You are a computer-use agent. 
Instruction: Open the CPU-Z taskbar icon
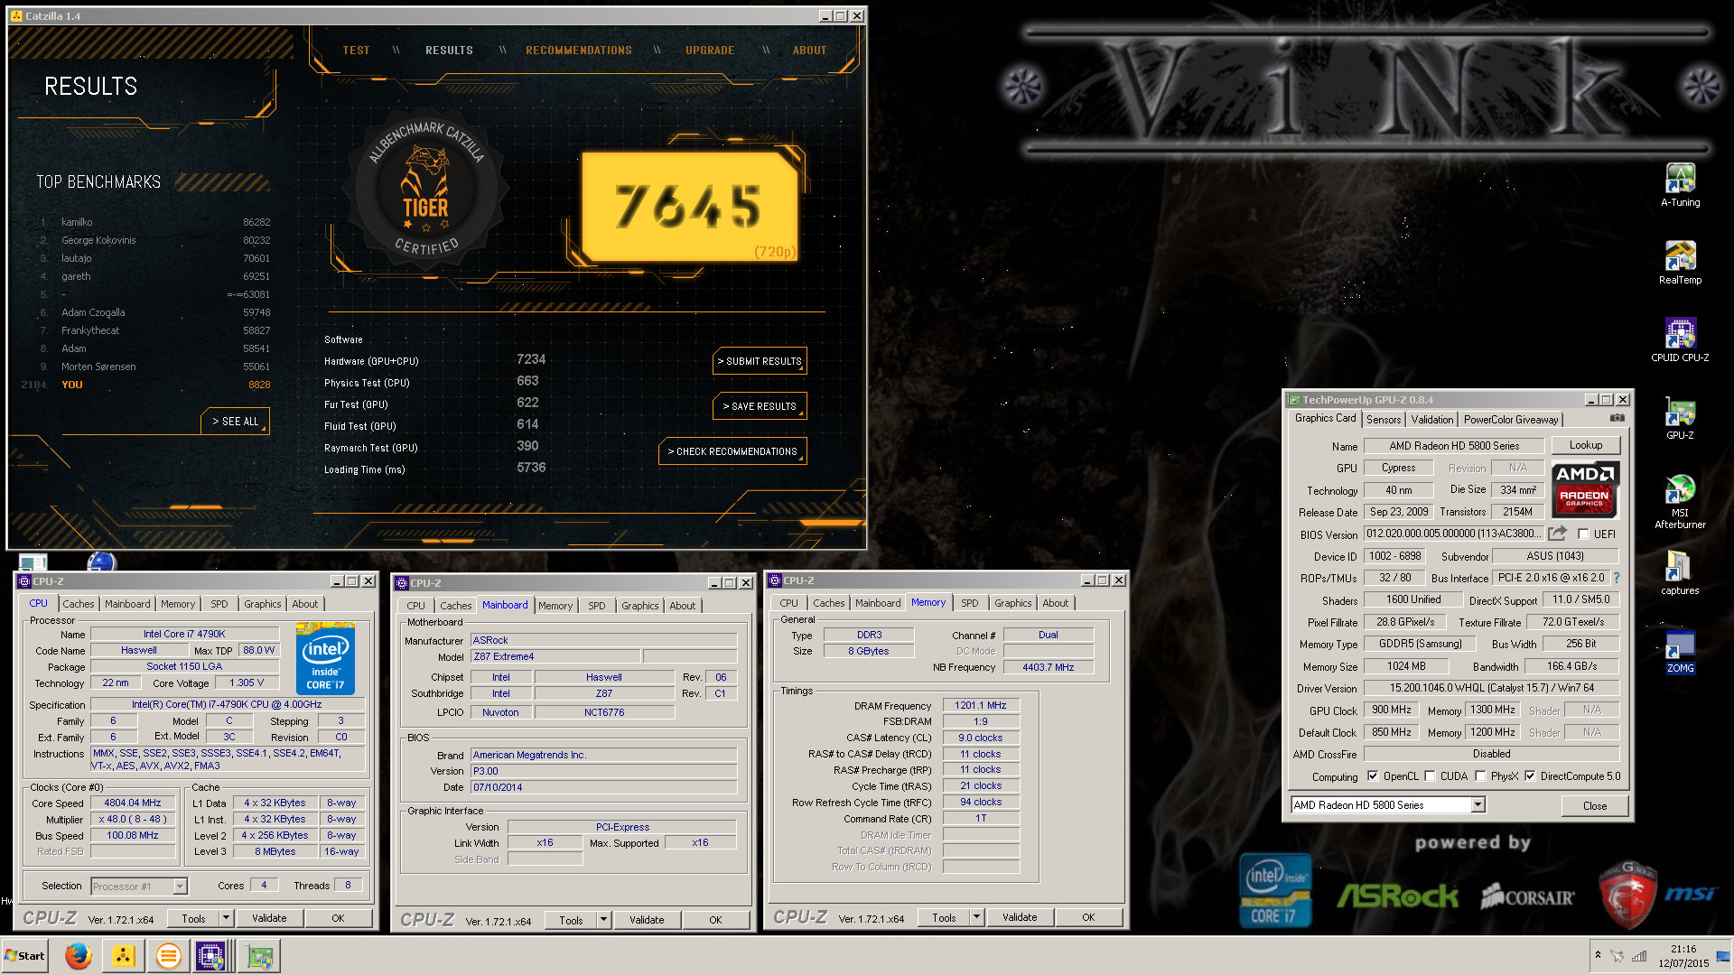(211, 956)
